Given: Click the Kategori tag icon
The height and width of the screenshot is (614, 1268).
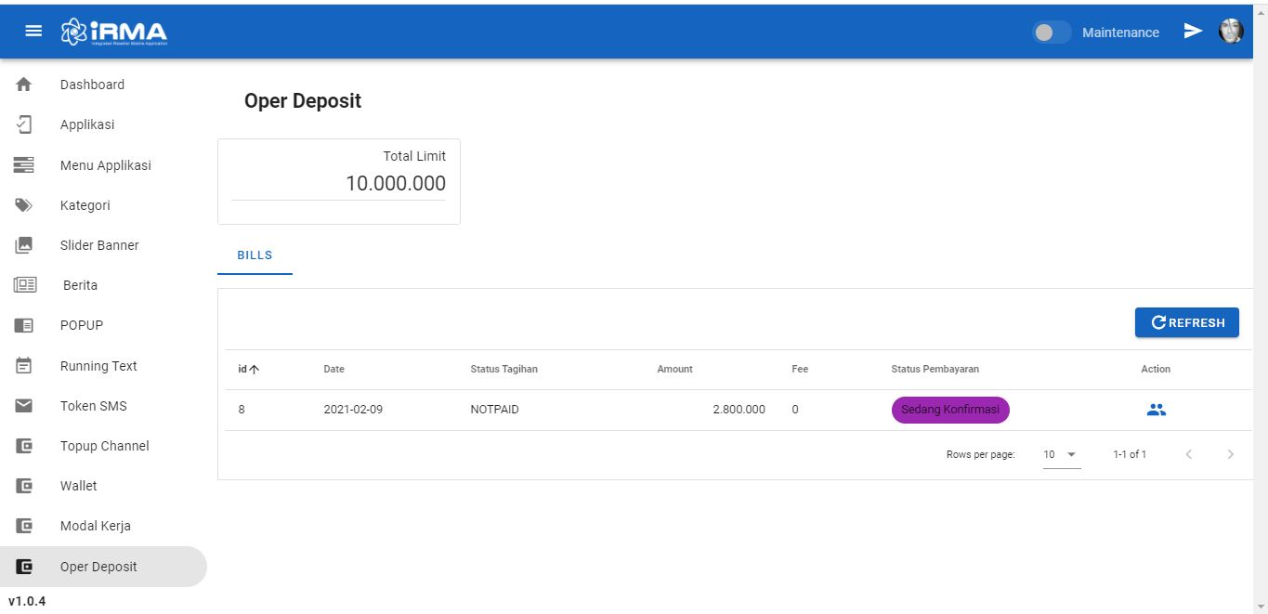Looking at the screenshot, I should pos(24,205).
